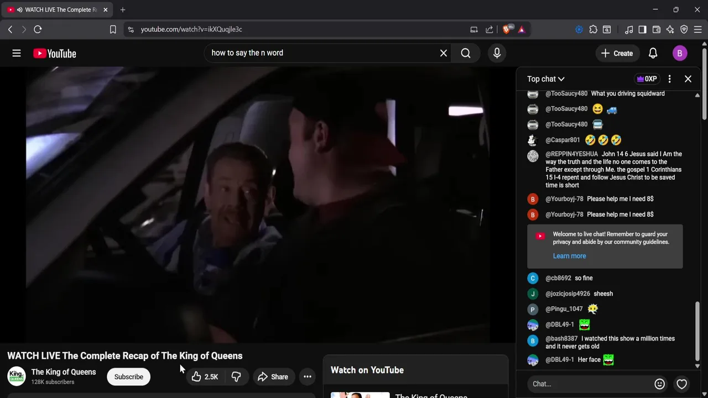Open Brave Rewards triangle icon

[522, 29]
